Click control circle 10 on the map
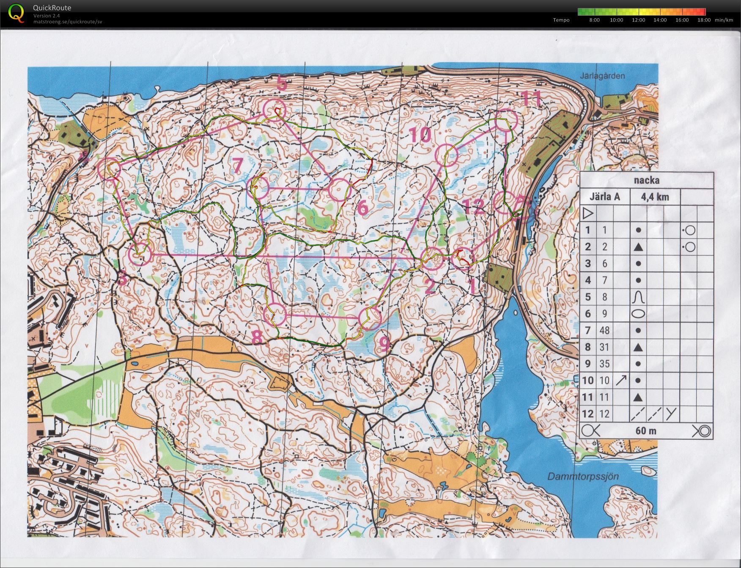Screen dimensions: 741x568 coord(447,155)
